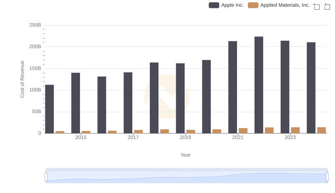
Task: Click the zoom reset back icon
Action: (x=327, y=6)
